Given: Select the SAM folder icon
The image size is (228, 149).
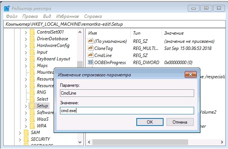Looking at the screenshot, I should coord(26,133).
